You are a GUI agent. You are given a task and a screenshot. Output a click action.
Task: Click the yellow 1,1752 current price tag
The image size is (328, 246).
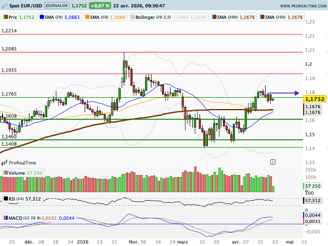315,99
